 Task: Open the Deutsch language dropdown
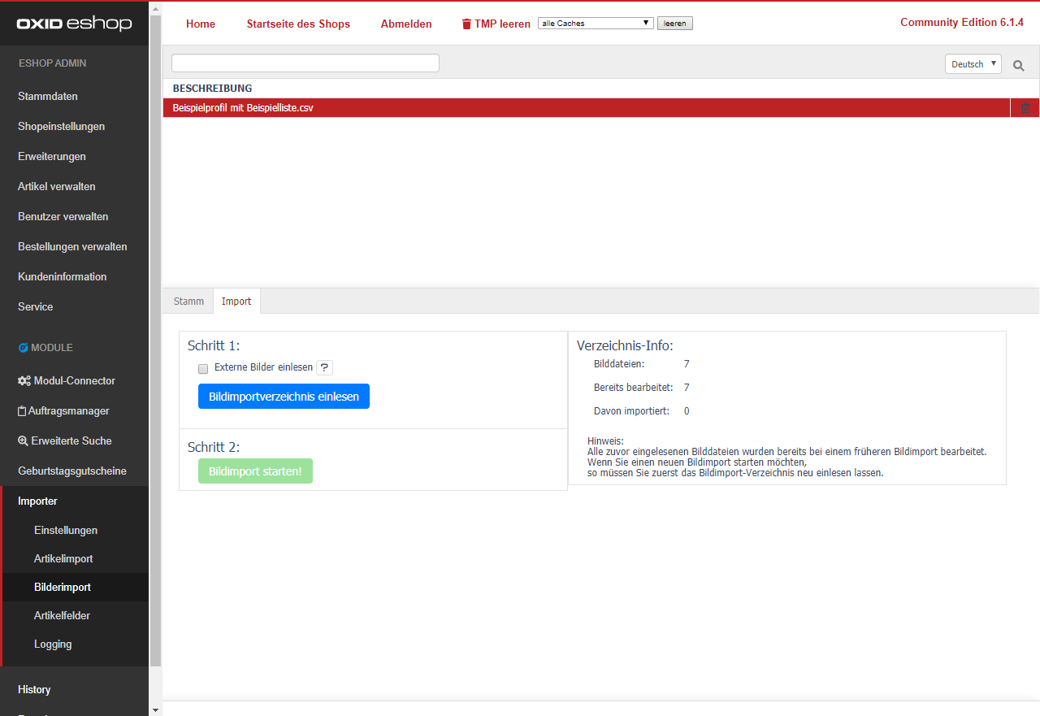point(973,64)
